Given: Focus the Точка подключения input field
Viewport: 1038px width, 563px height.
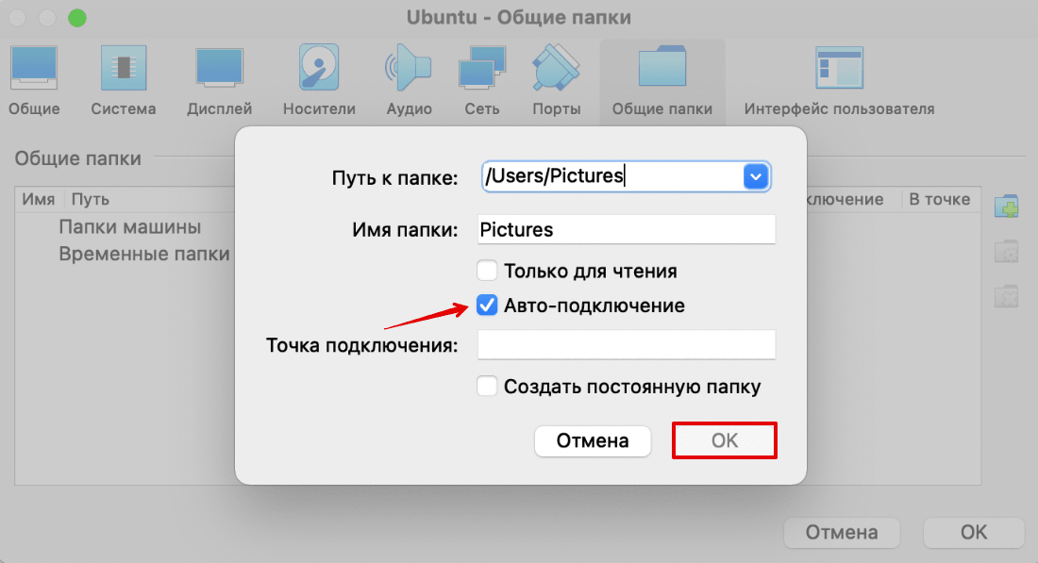Looking at the screenshot, I should [x=626, y=345].
